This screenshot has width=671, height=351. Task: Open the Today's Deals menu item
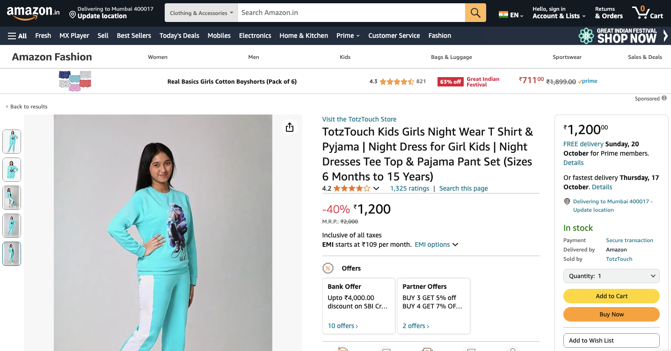pos(179,36)
